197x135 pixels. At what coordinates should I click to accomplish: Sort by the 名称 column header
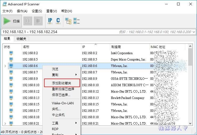click(x=51, y=47)
